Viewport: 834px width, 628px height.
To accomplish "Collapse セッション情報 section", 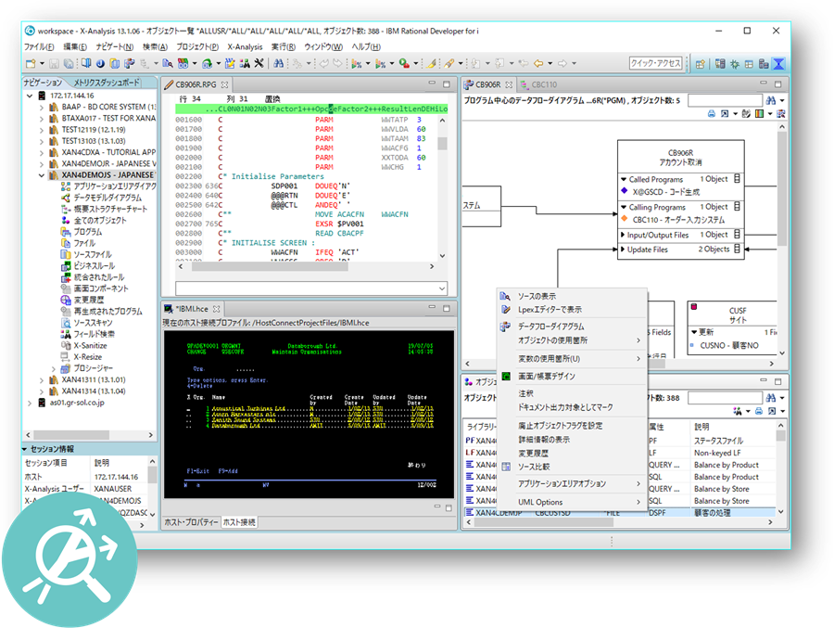I will point(24,449).
